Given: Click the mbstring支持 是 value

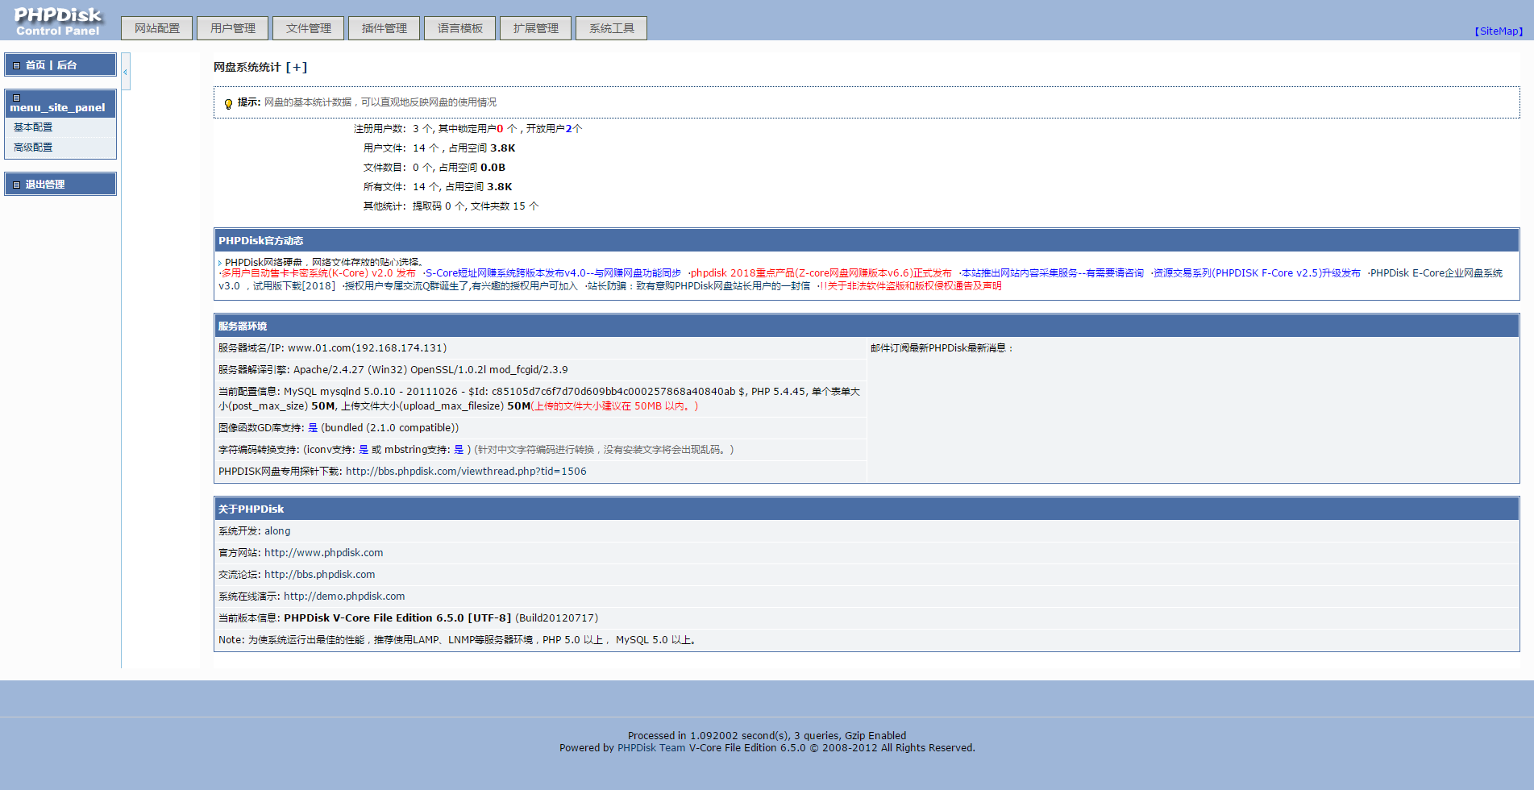Looking at the screenshot, I should [x=459, y=450].
